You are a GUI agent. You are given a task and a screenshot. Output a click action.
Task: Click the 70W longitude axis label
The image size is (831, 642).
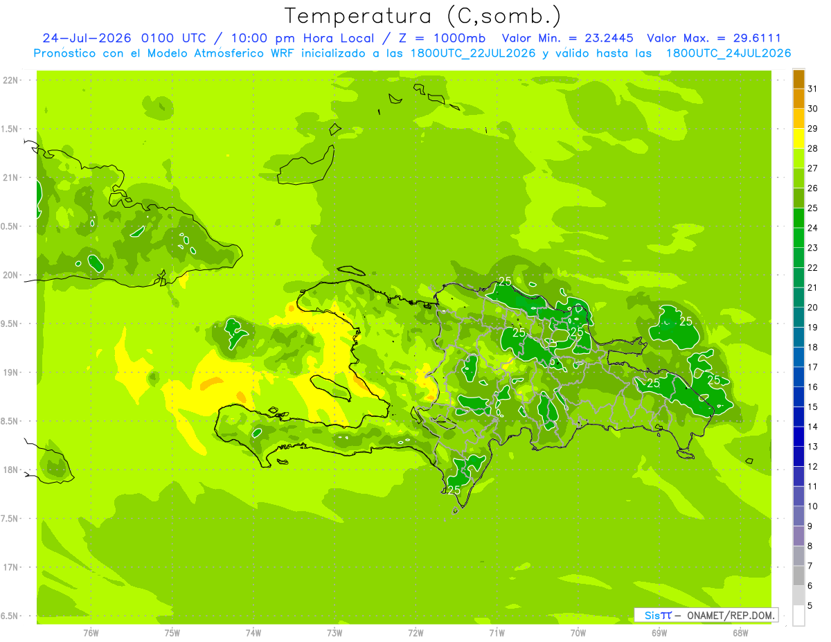coord(578,633)
